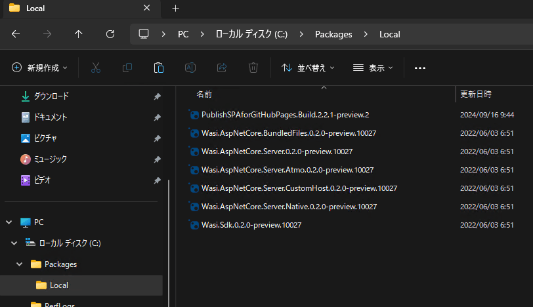Viewport: 533px width, 307px height.
Task: Open the 表示 view dropdown
Action: [x=373, y=68]
